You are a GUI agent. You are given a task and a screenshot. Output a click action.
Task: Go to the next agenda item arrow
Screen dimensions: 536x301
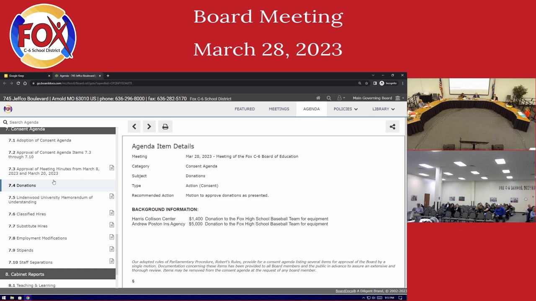(149, 127)
